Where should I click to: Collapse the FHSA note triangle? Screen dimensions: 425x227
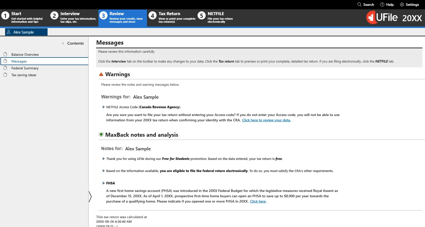pos(103,183)
